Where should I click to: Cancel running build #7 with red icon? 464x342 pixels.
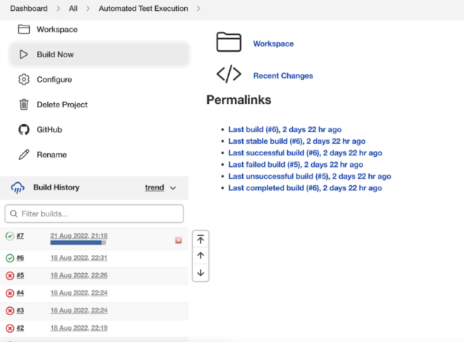[x=178, y=240]
